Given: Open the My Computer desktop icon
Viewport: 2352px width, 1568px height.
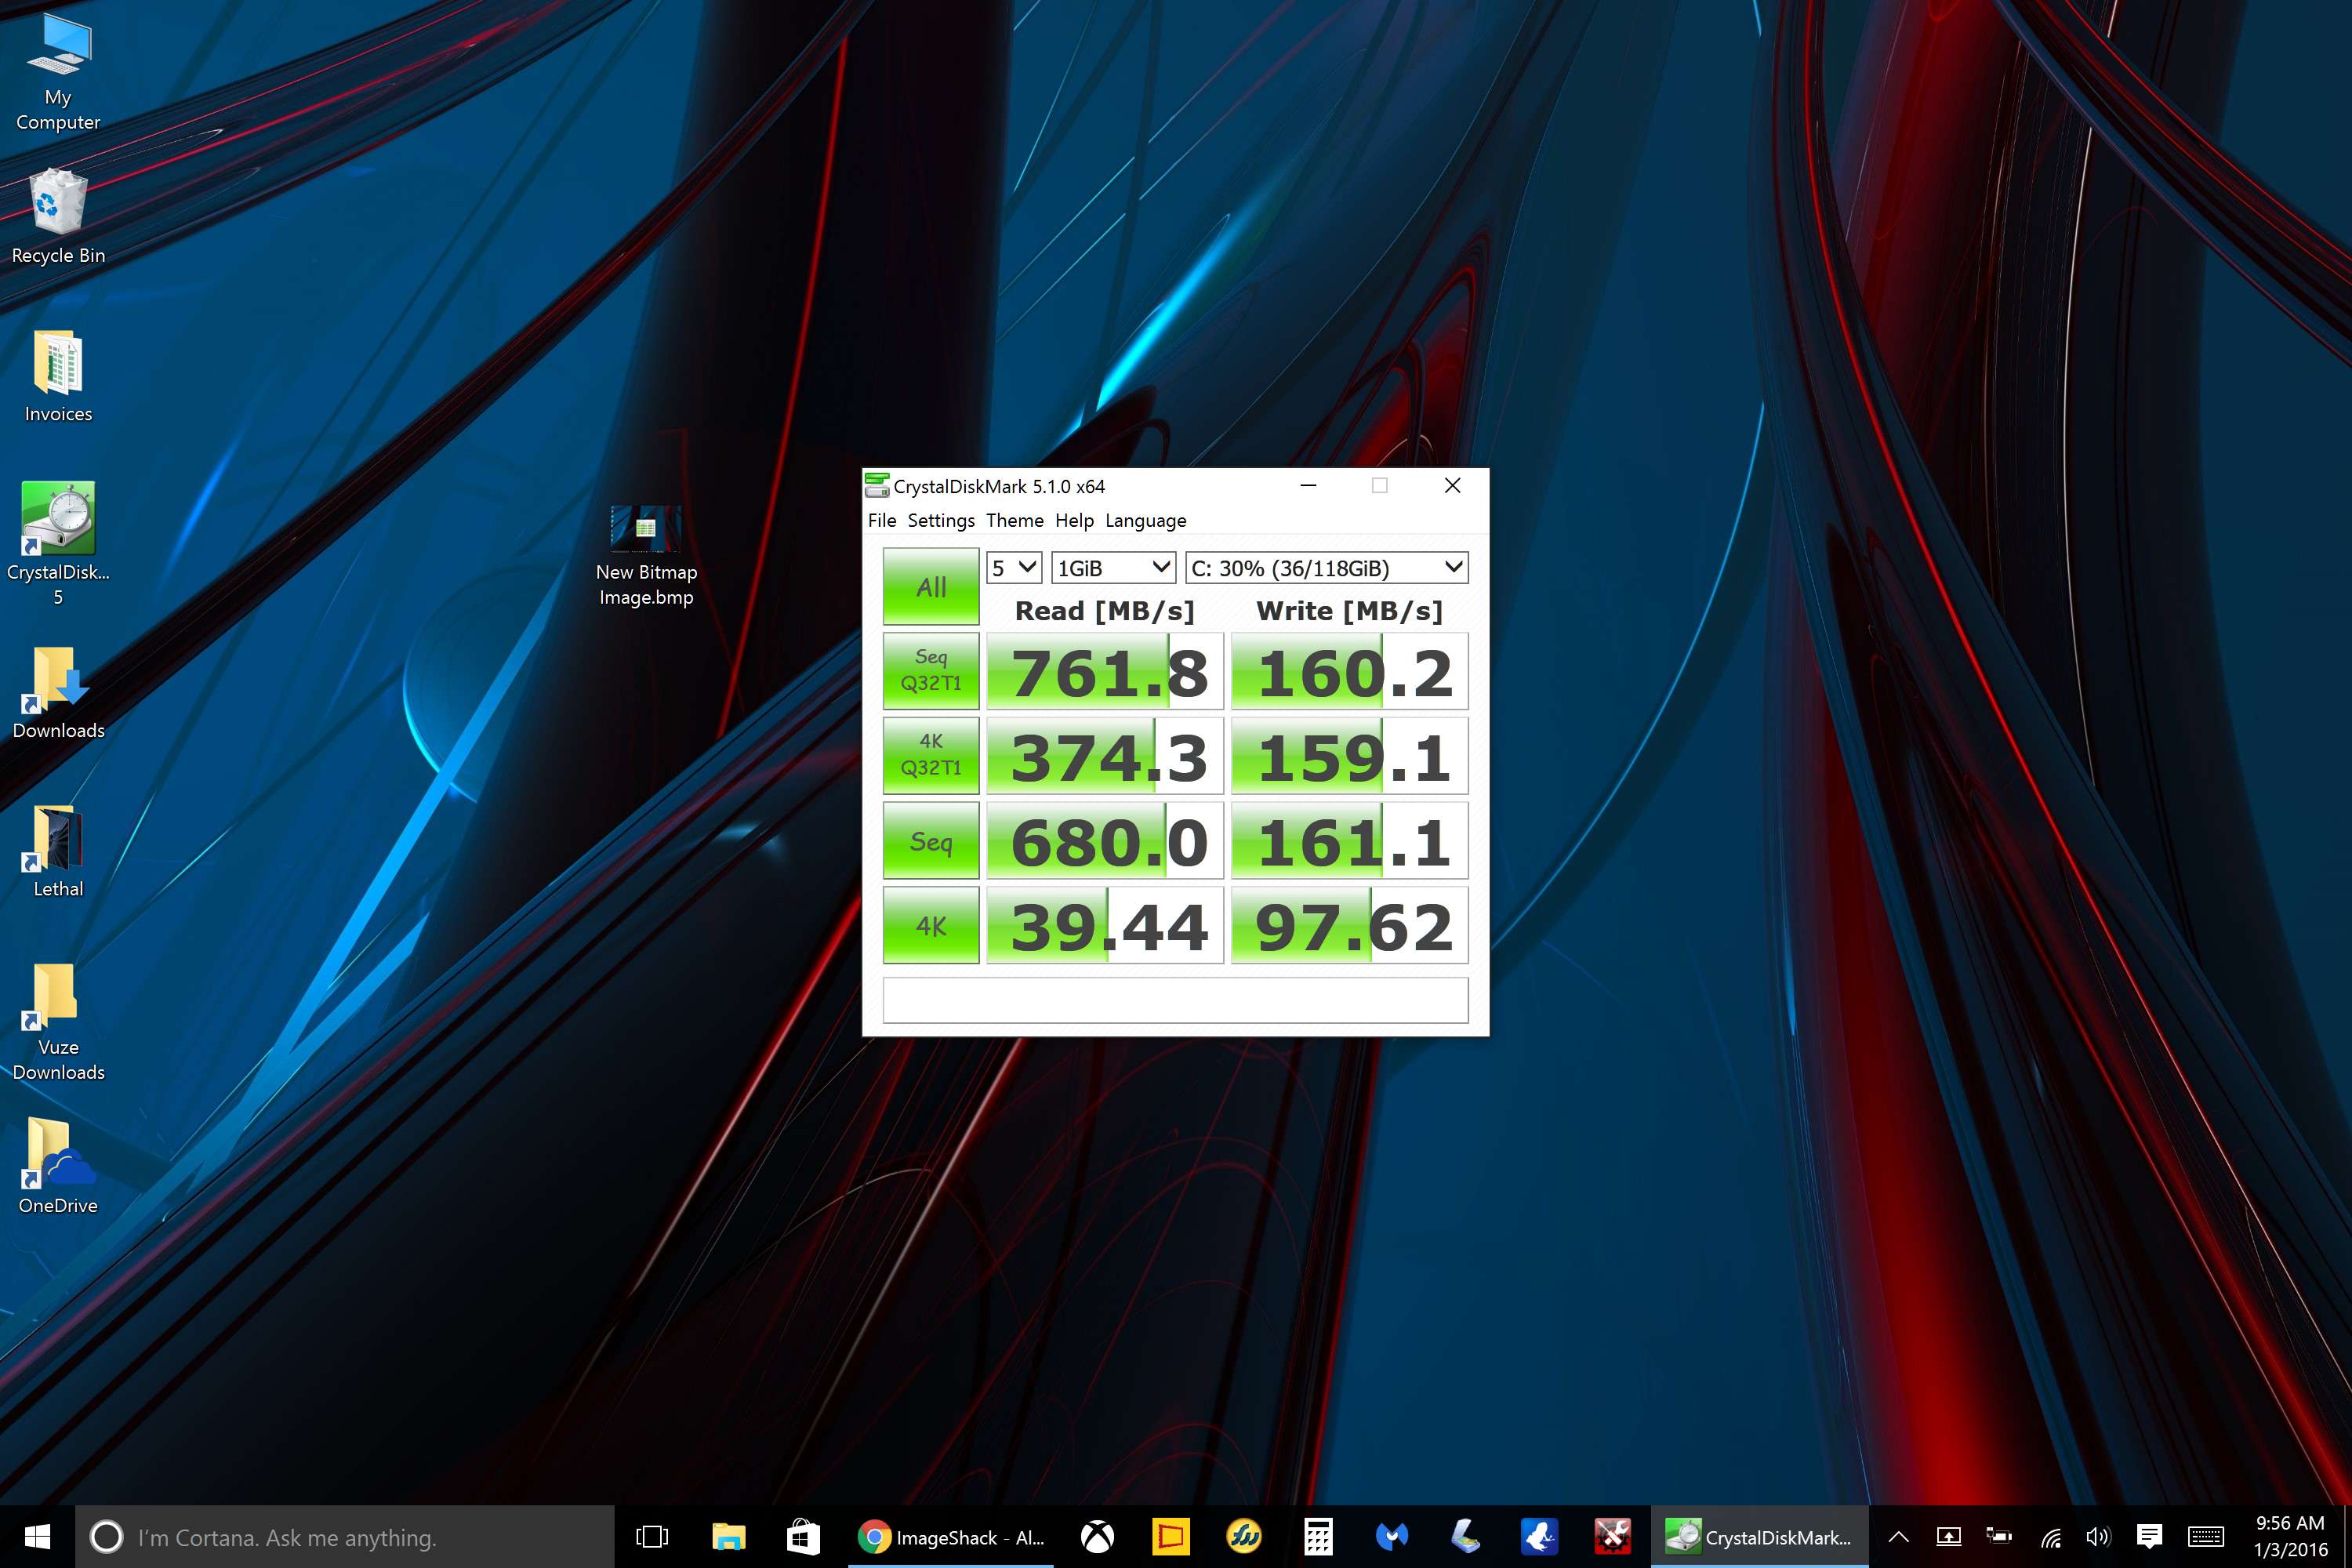Looking at the screenshot, I should click(x=58, y=72).
